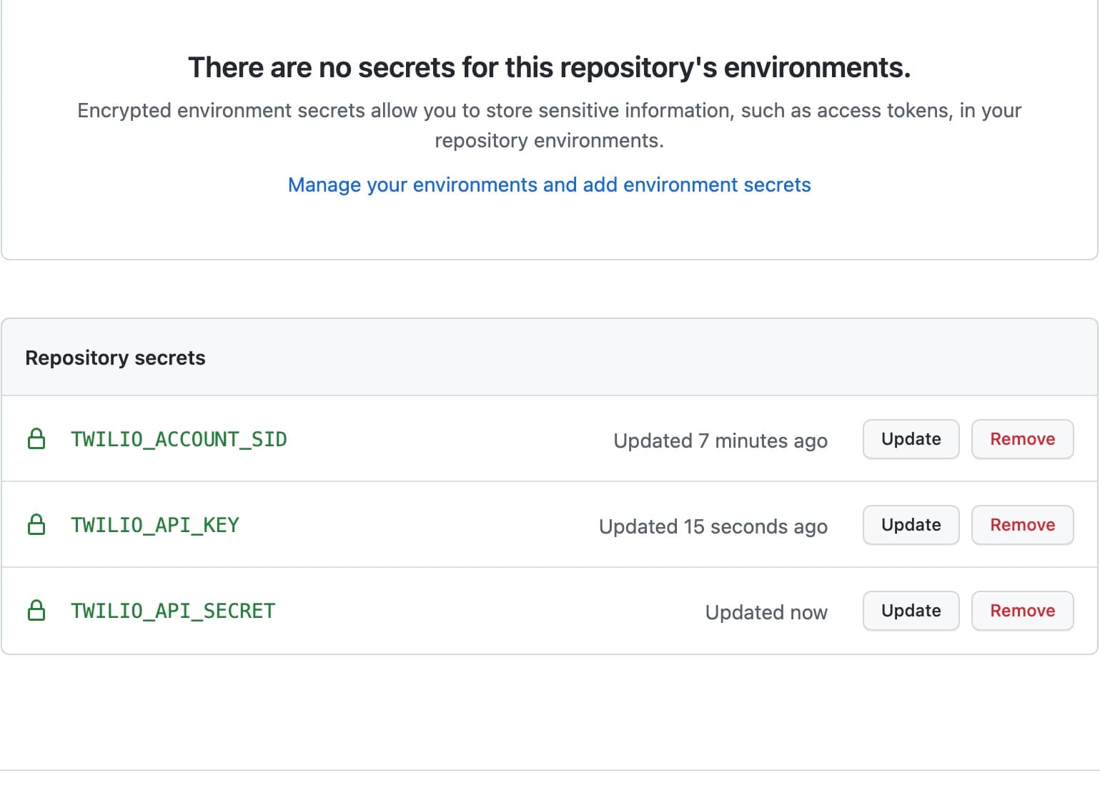Image resolution: width=1100 pixels, height=786 pixels.
Task: Click lock icon beside TWILIO_ACCOUNT_SID
Action: point(36,439)
